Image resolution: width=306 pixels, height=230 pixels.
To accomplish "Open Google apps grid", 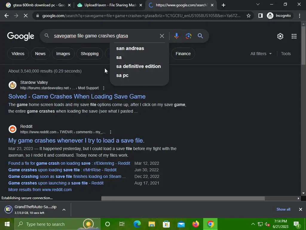I will point(294,36).
